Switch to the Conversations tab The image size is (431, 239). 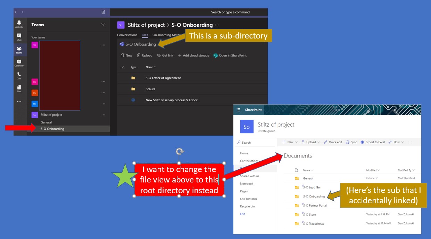pos(127,35)
